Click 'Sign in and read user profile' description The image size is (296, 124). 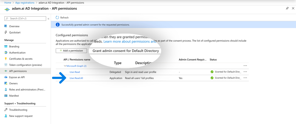(141, 72)
